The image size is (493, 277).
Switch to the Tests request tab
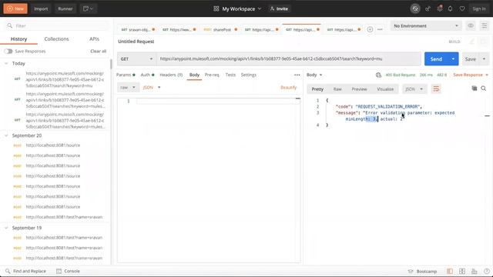[x=230, y=75]
